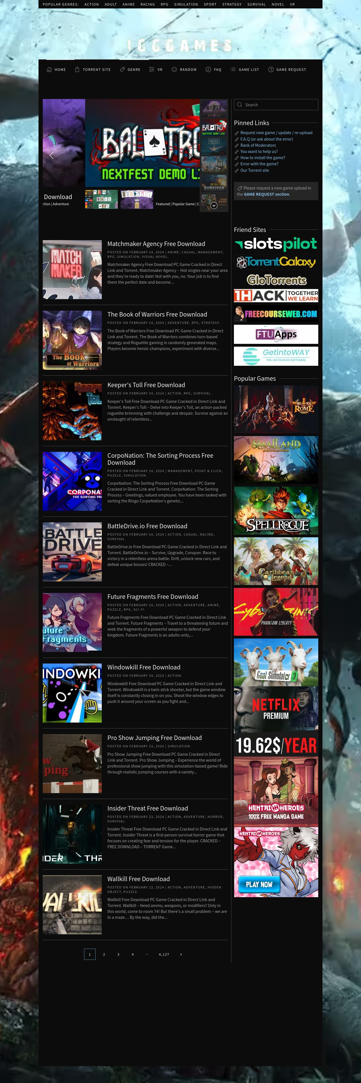Open ANIME in popular genres bar
Screen dimensions: 361x1083
pyautogui.click(x=128, y=4)
